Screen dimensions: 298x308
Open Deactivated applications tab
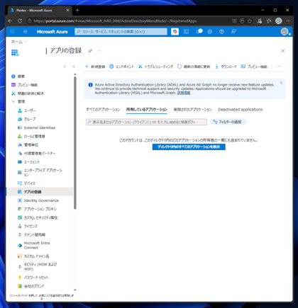pyautogui.click(x=241, y=110)
